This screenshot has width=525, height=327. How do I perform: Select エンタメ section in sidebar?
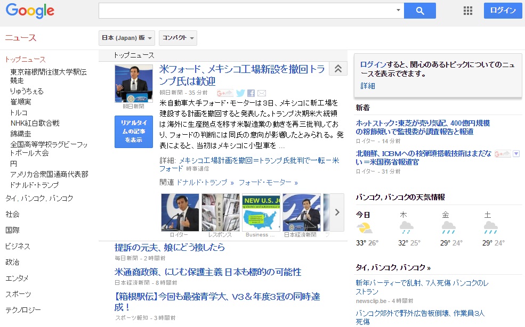pos(17,278)
